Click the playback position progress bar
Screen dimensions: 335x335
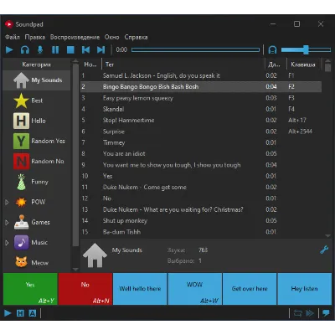(x=195, y=50)
